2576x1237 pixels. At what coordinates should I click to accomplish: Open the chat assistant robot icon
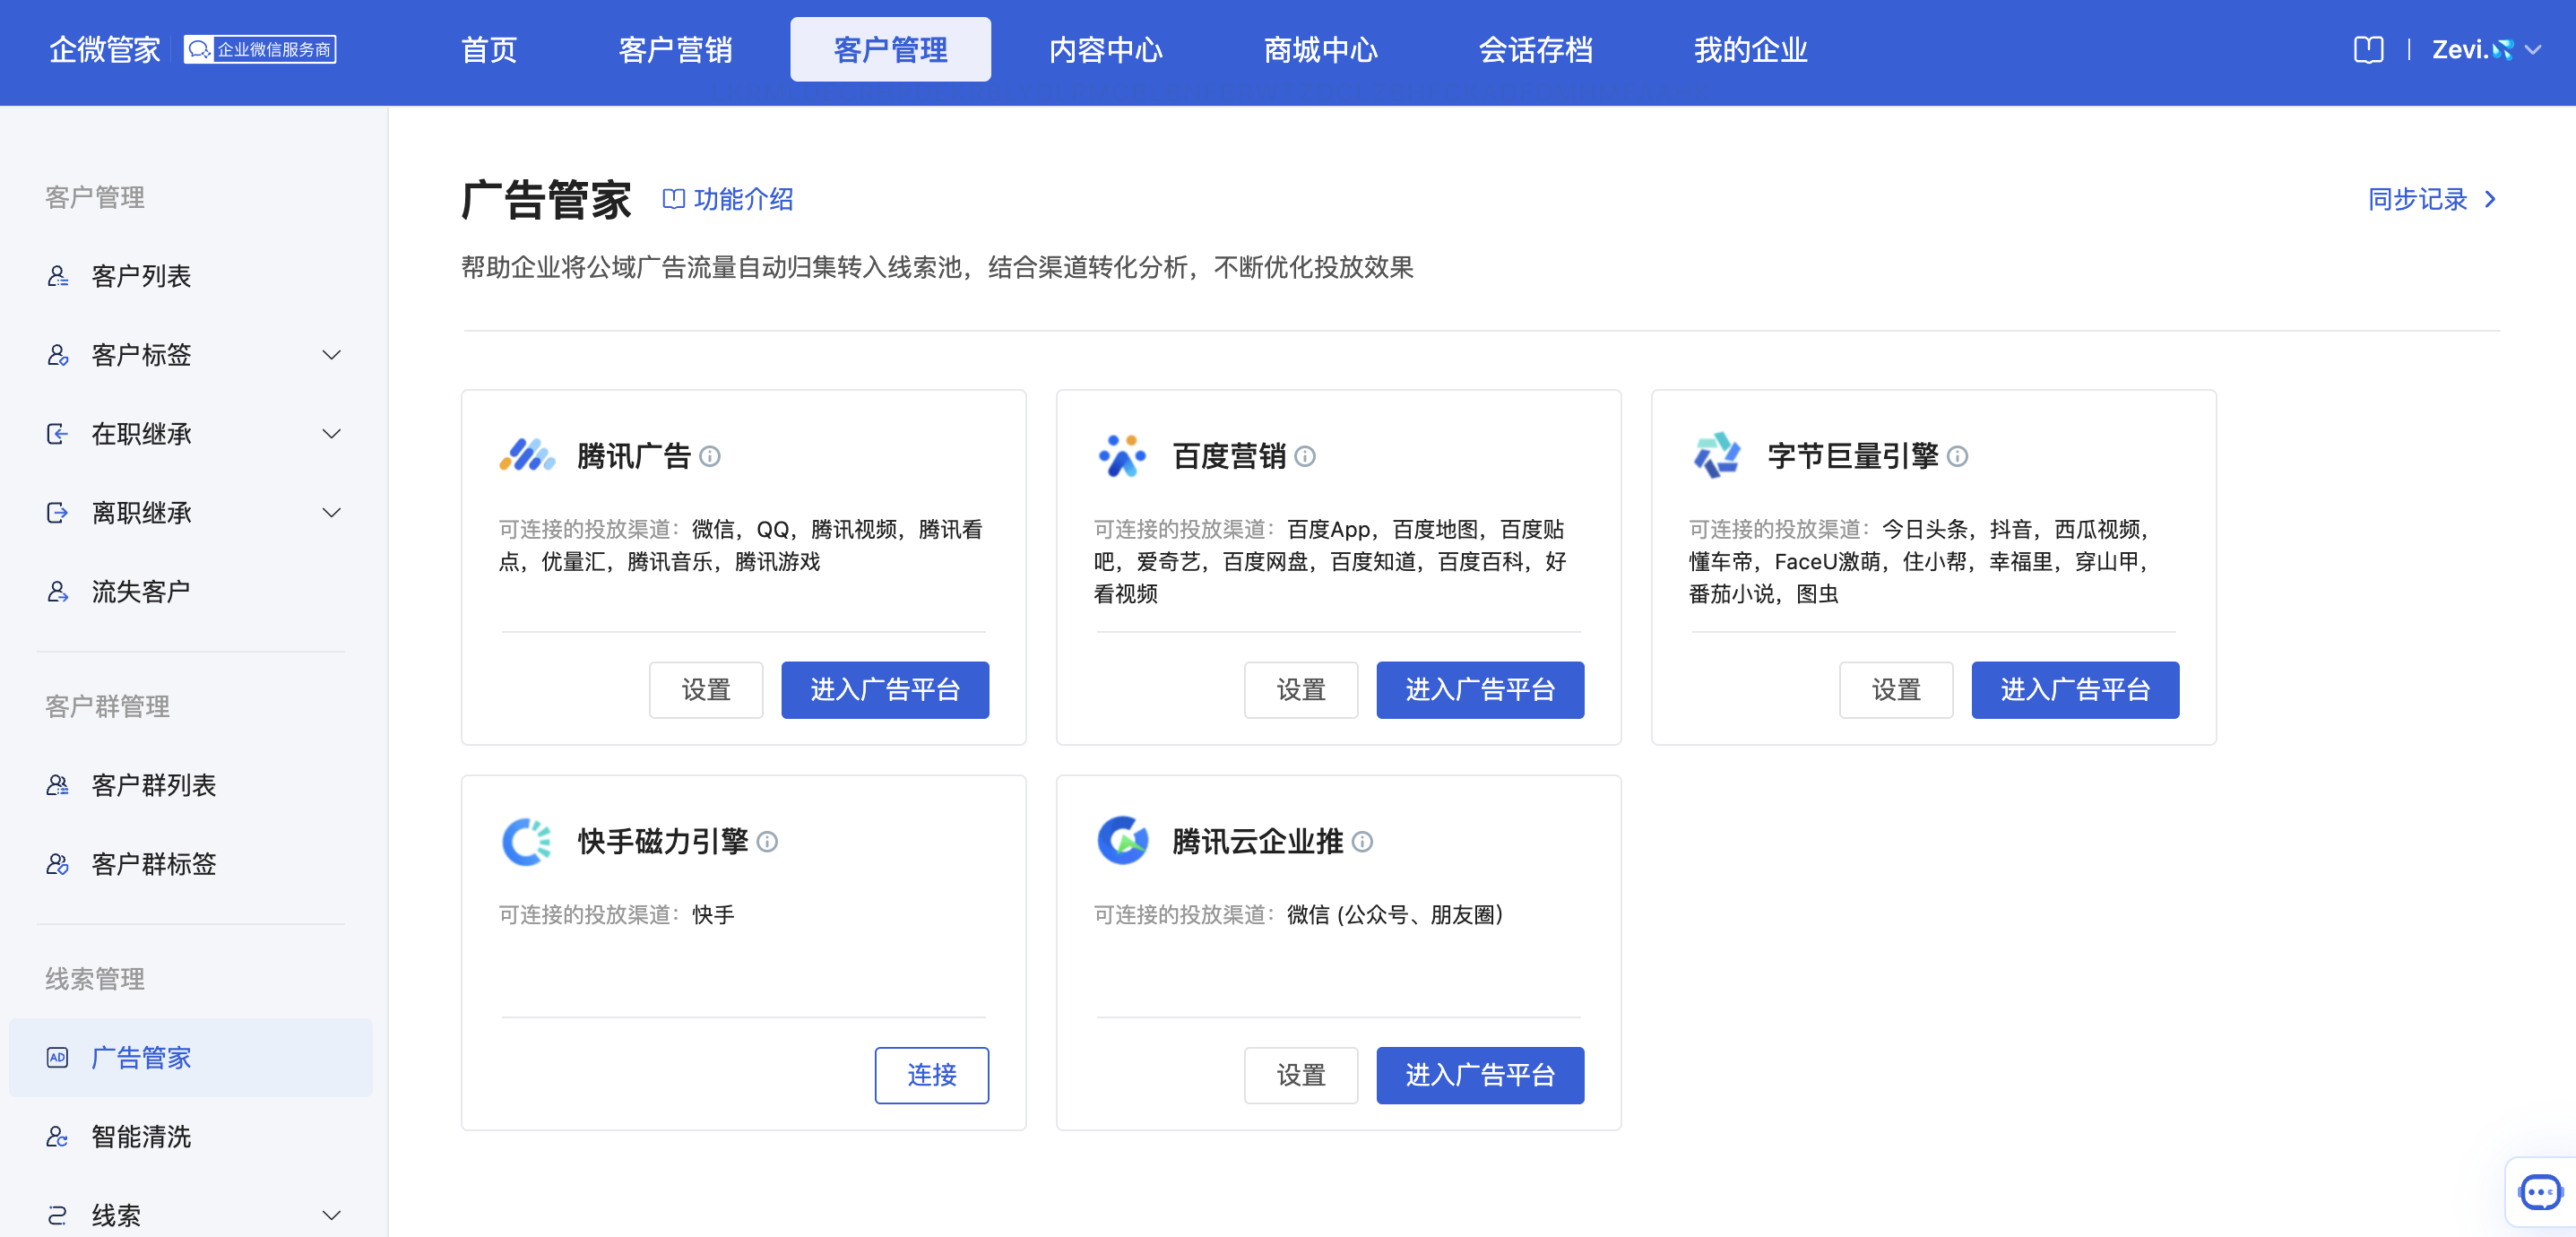(2540, 1192)
